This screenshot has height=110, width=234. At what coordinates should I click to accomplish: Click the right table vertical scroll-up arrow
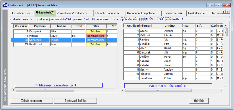[226, 25]
